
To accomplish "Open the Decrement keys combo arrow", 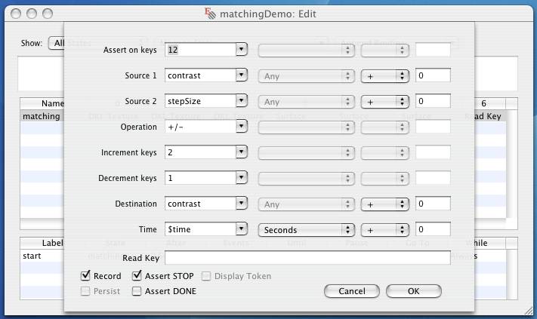I will 242,178.
